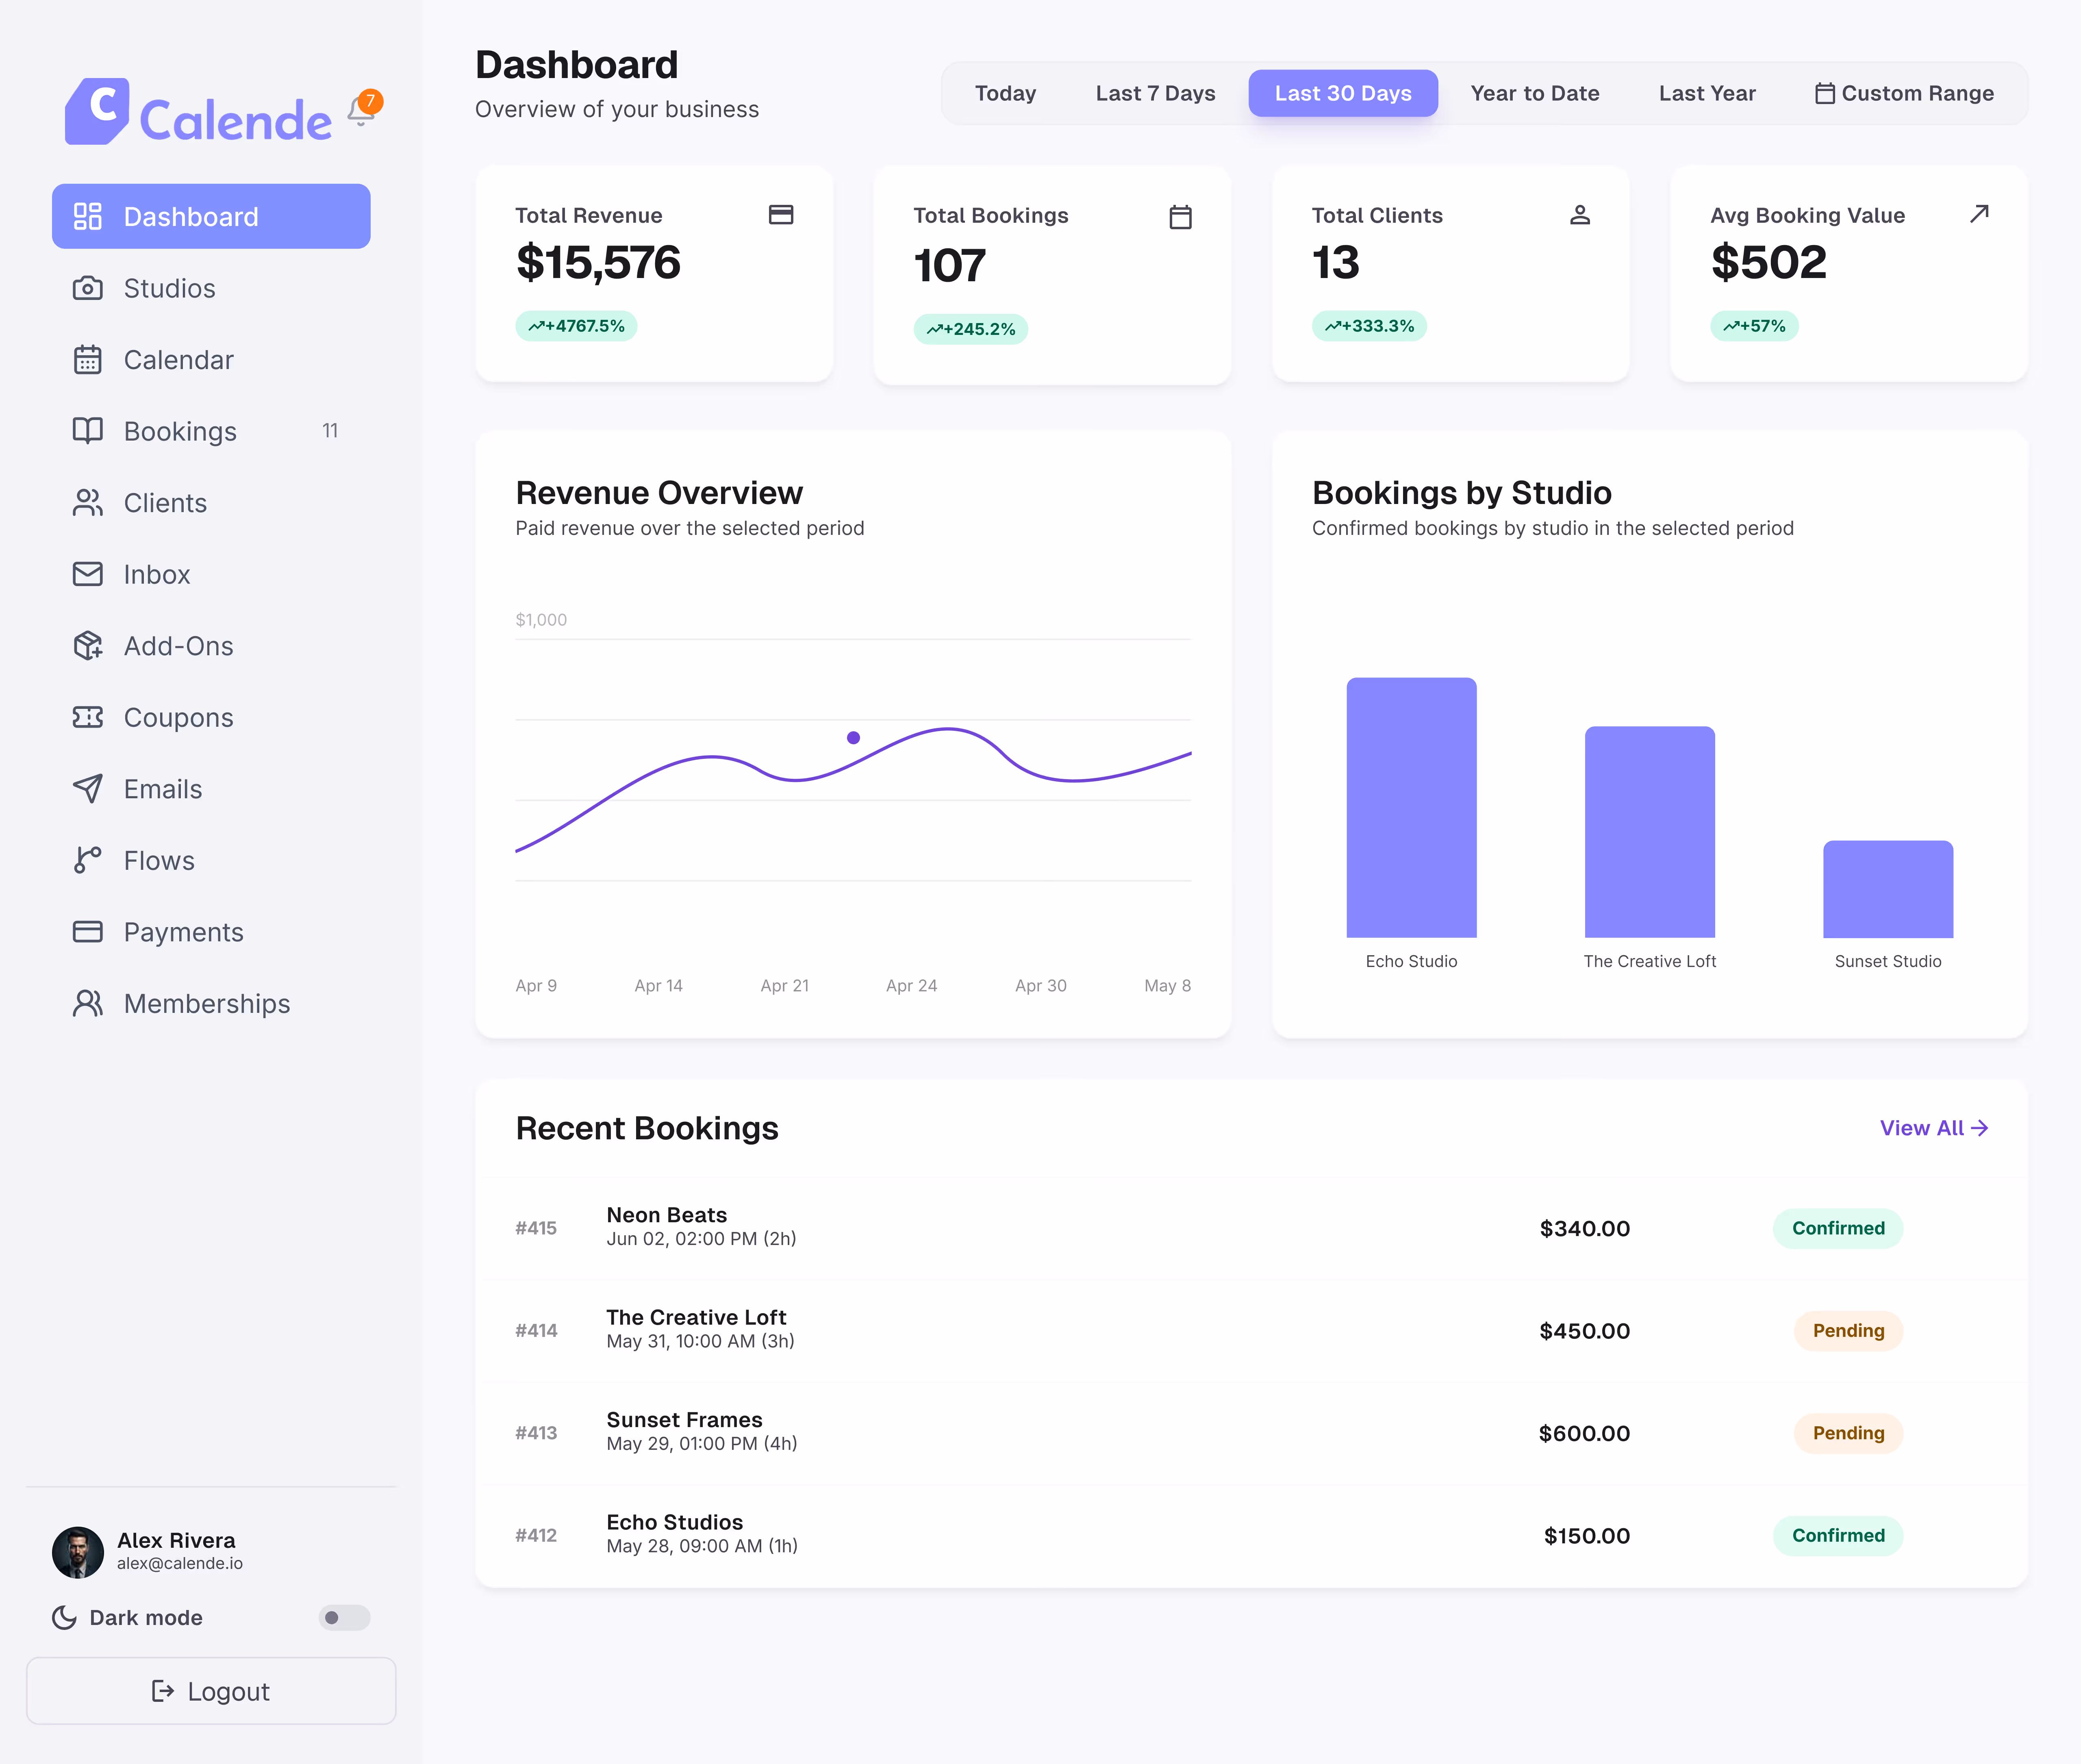2081x1764 pixels.
Task: Open booking #414 The Creative Loft
Action: pos(1252,1331)
